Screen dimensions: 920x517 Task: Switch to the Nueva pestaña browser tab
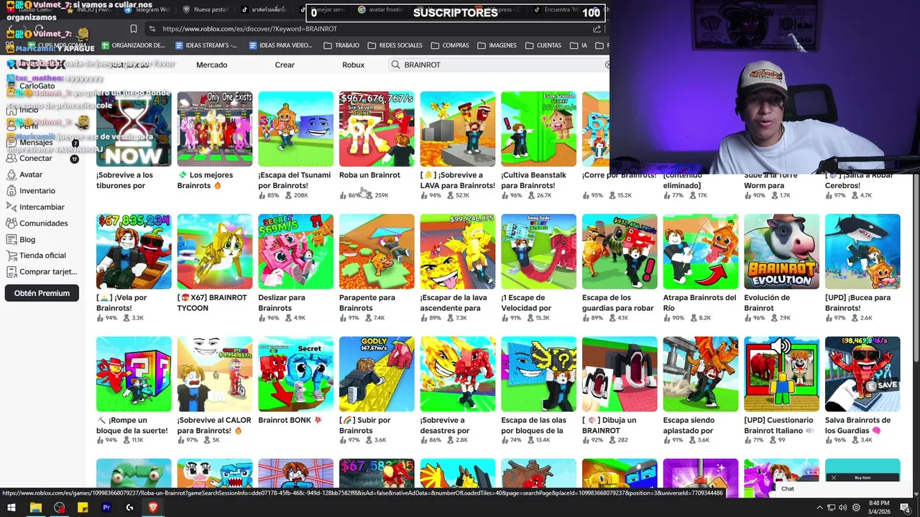[x=205, y=10]
